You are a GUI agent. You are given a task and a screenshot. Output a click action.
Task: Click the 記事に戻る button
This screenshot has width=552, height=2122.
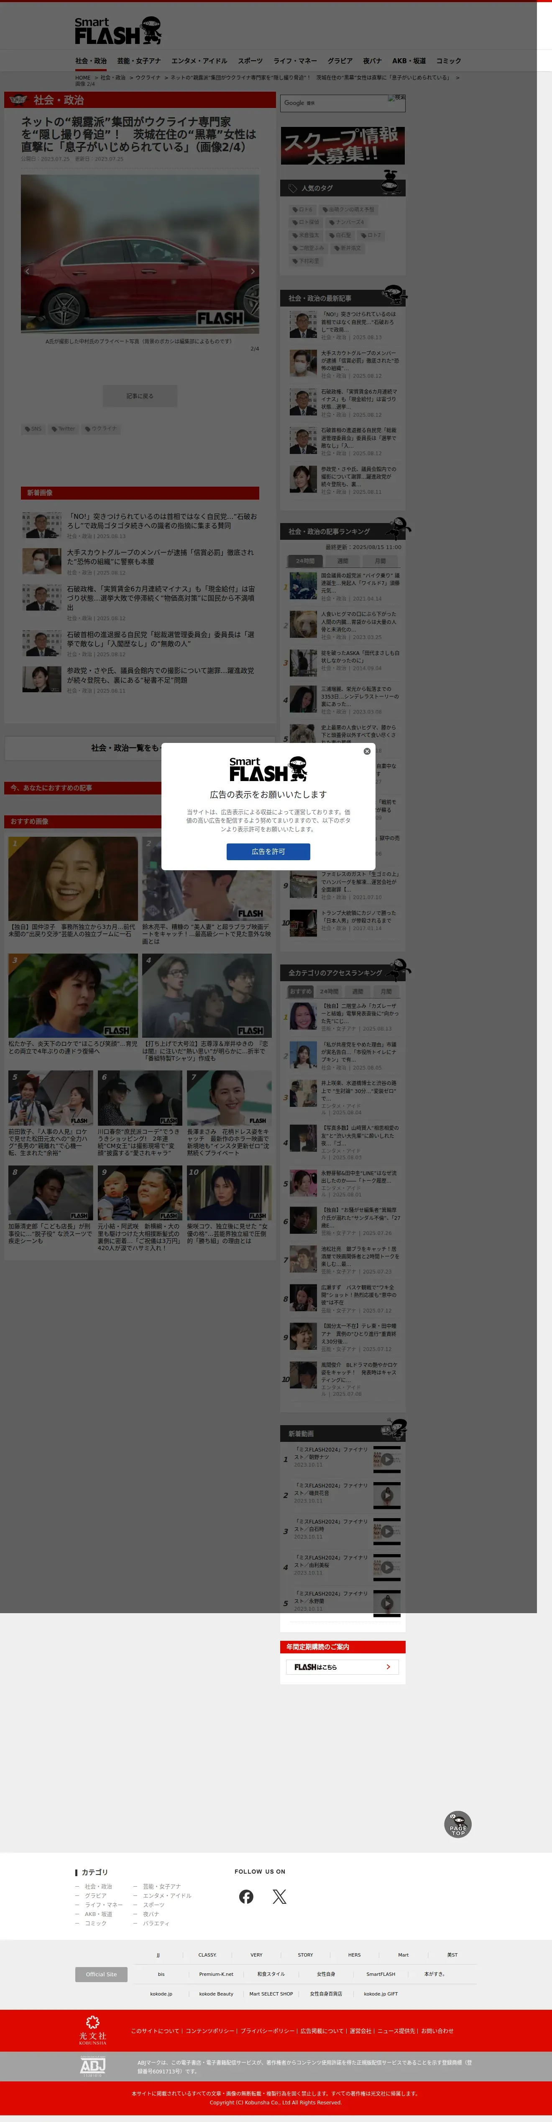(x=140, y=396)
